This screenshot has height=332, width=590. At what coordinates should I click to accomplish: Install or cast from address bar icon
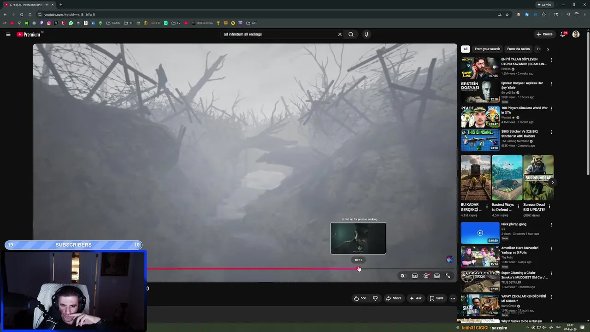point(499,14)
